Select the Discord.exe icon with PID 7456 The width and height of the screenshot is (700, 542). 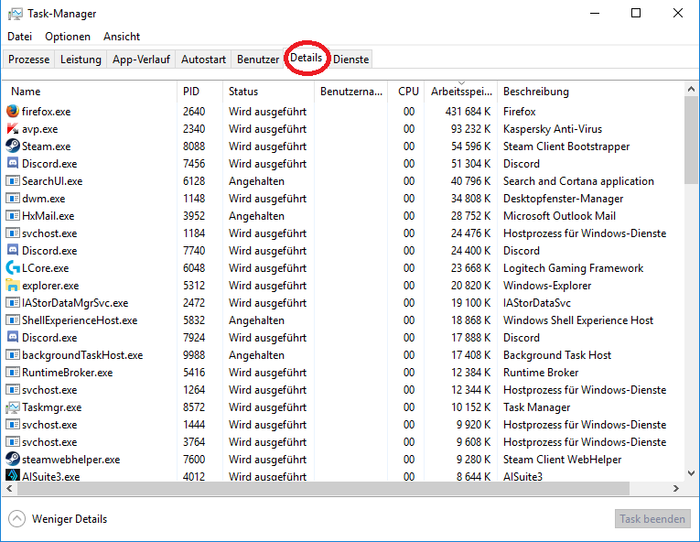(x=13, y=163)
